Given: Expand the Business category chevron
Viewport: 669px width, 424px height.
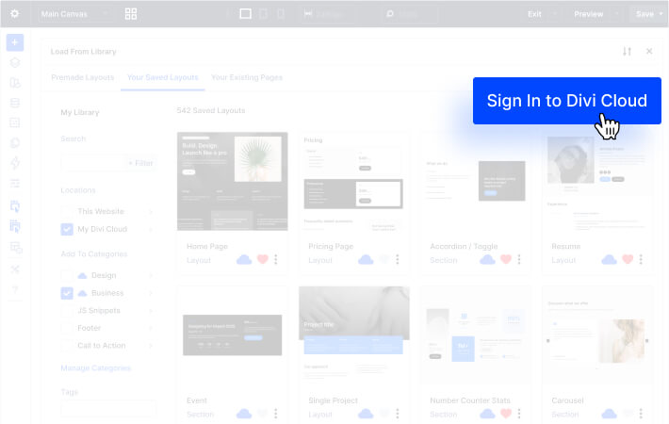Looking at the screenshot, I should tap(151, 293).
